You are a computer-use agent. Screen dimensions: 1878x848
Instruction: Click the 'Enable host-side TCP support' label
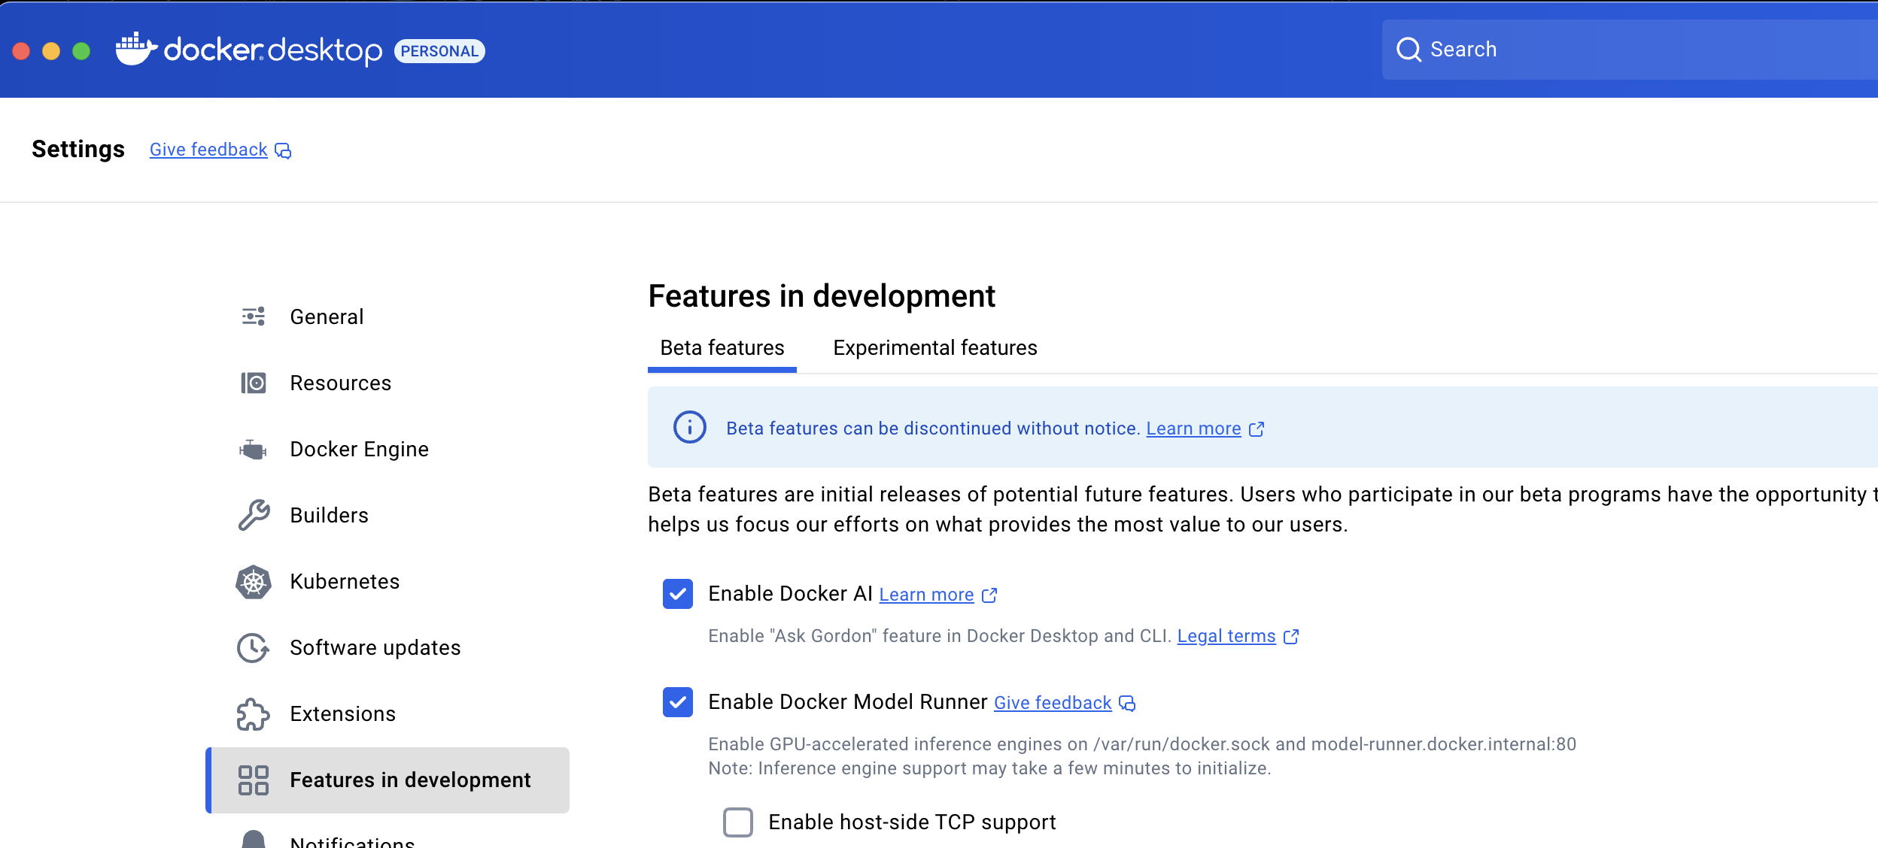tap(912, 822)
